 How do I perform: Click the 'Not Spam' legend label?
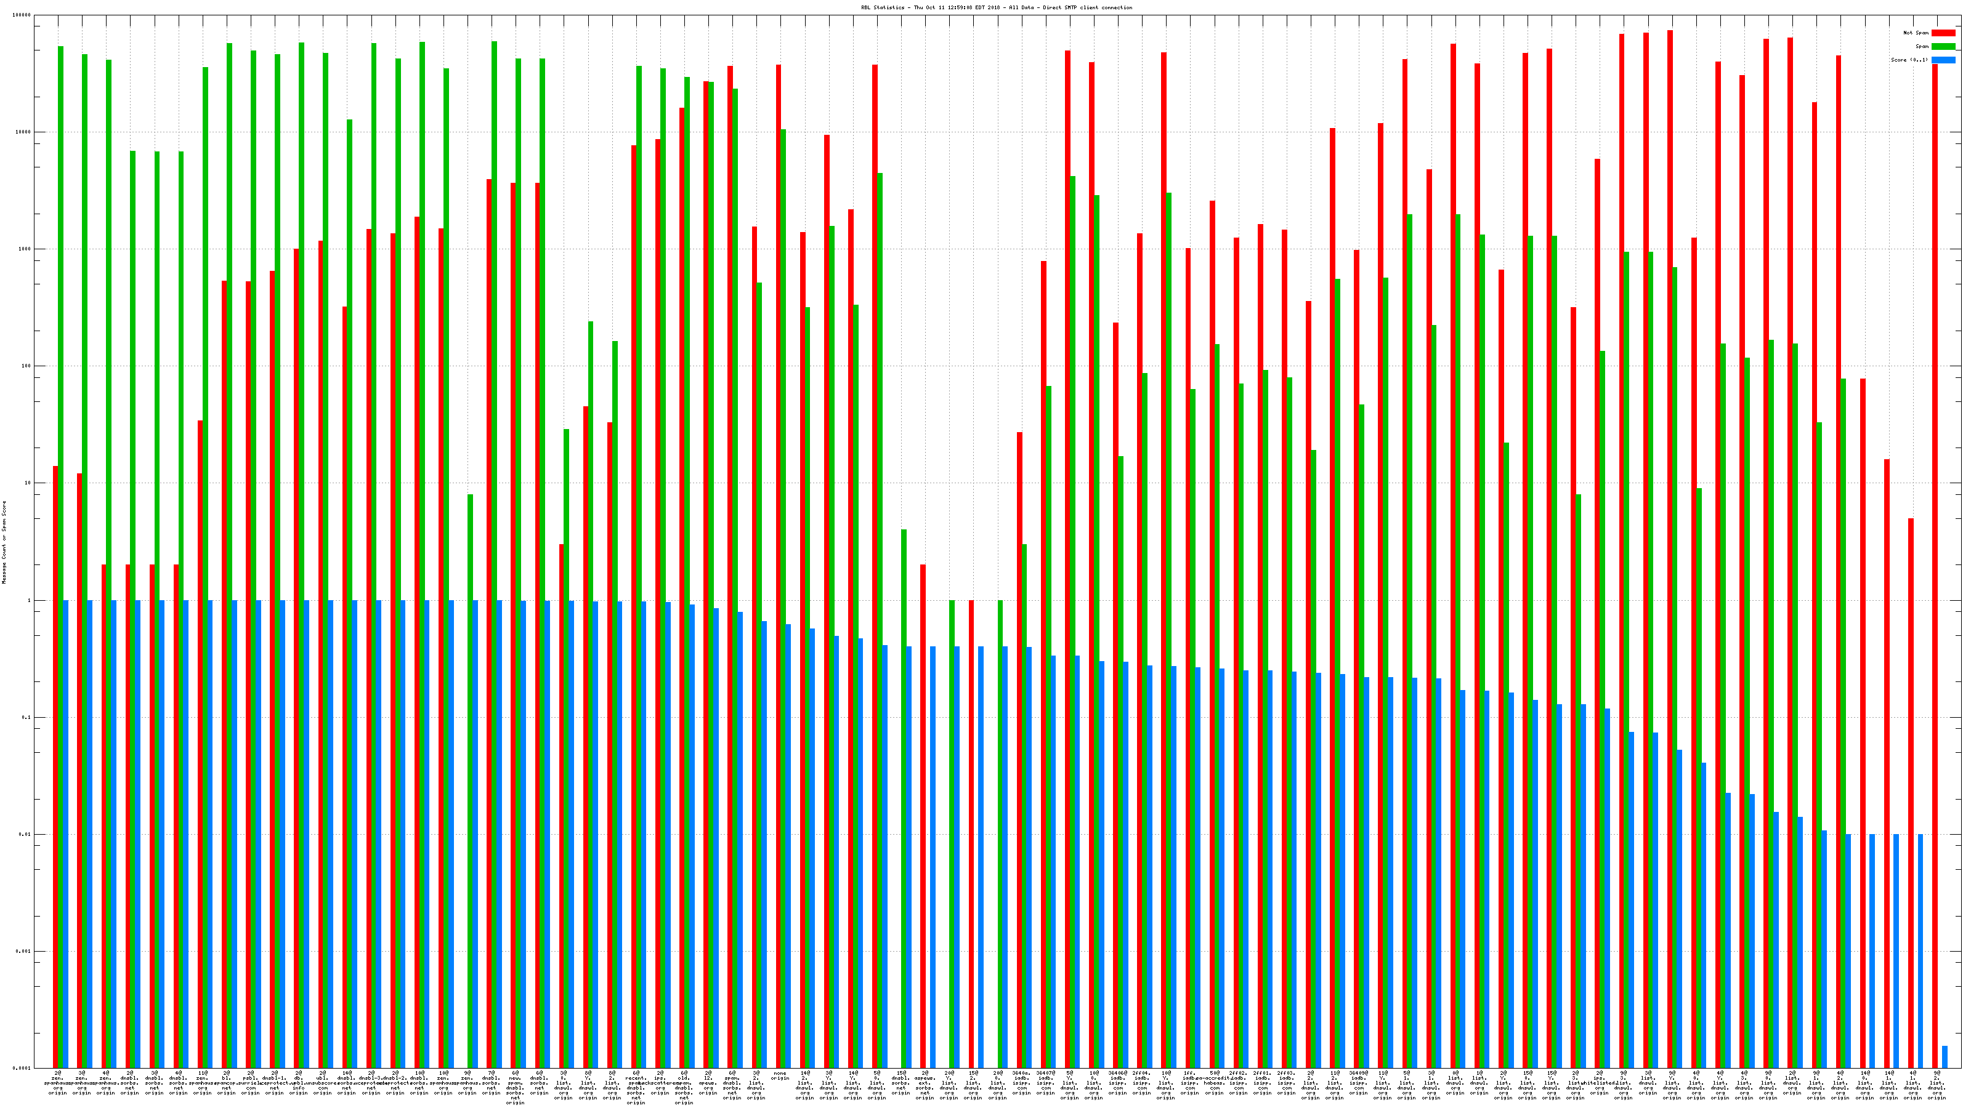(x=1916, y=33)
